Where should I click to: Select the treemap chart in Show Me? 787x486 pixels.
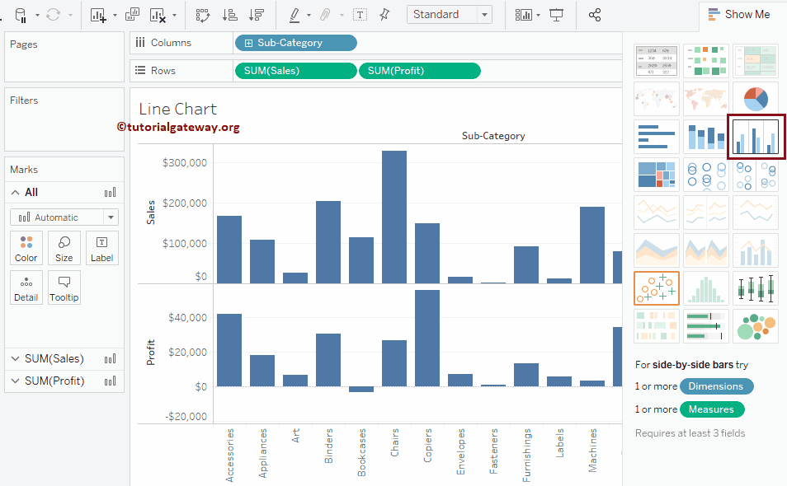(657, 175)
